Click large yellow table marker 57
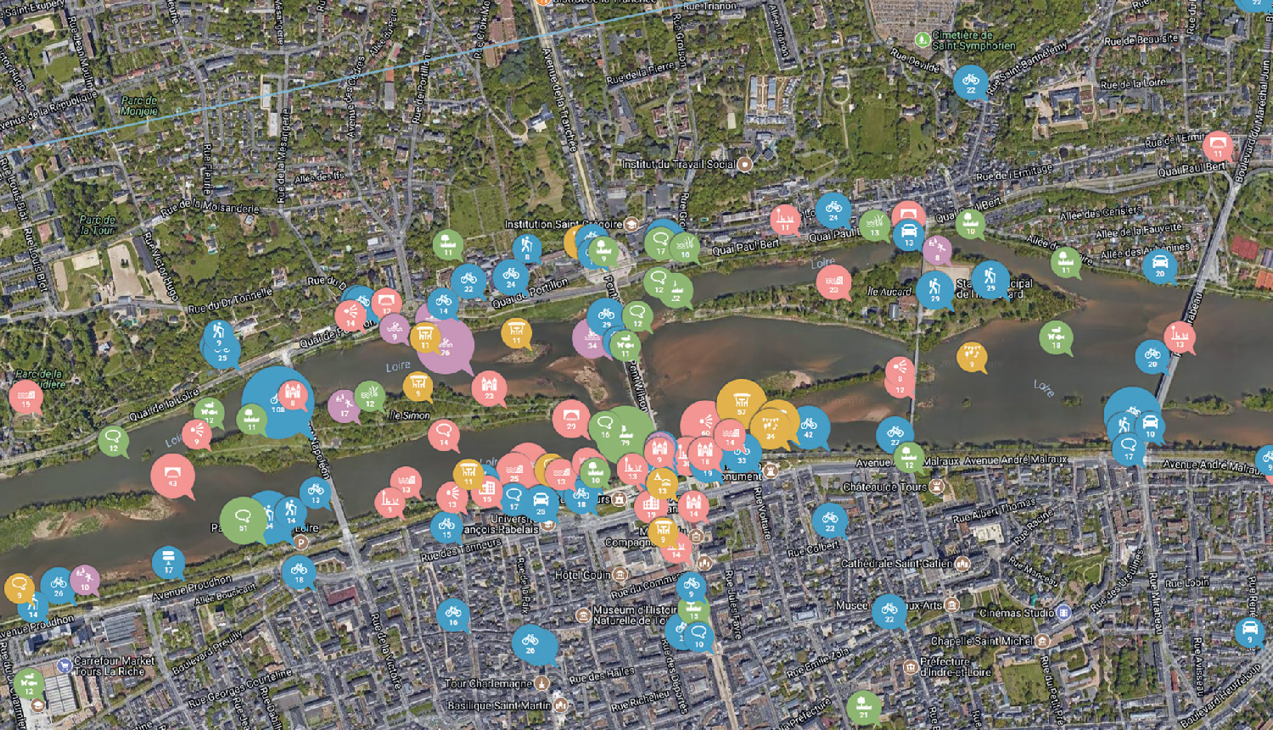 [x=742, y=404]
